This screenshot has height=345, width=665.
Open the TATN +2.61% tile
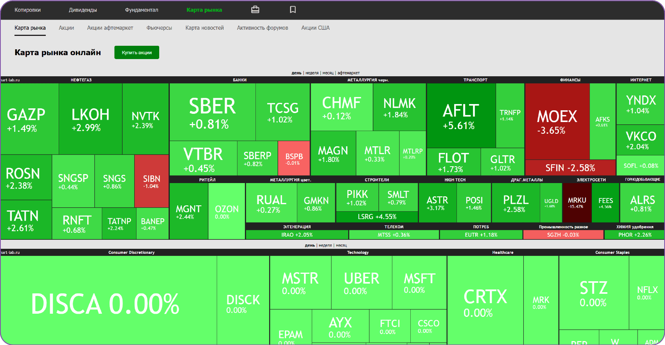click(26, 220)
